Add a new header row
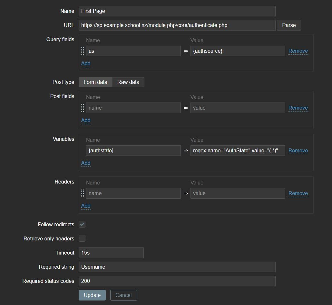 (x=86, y=206)
